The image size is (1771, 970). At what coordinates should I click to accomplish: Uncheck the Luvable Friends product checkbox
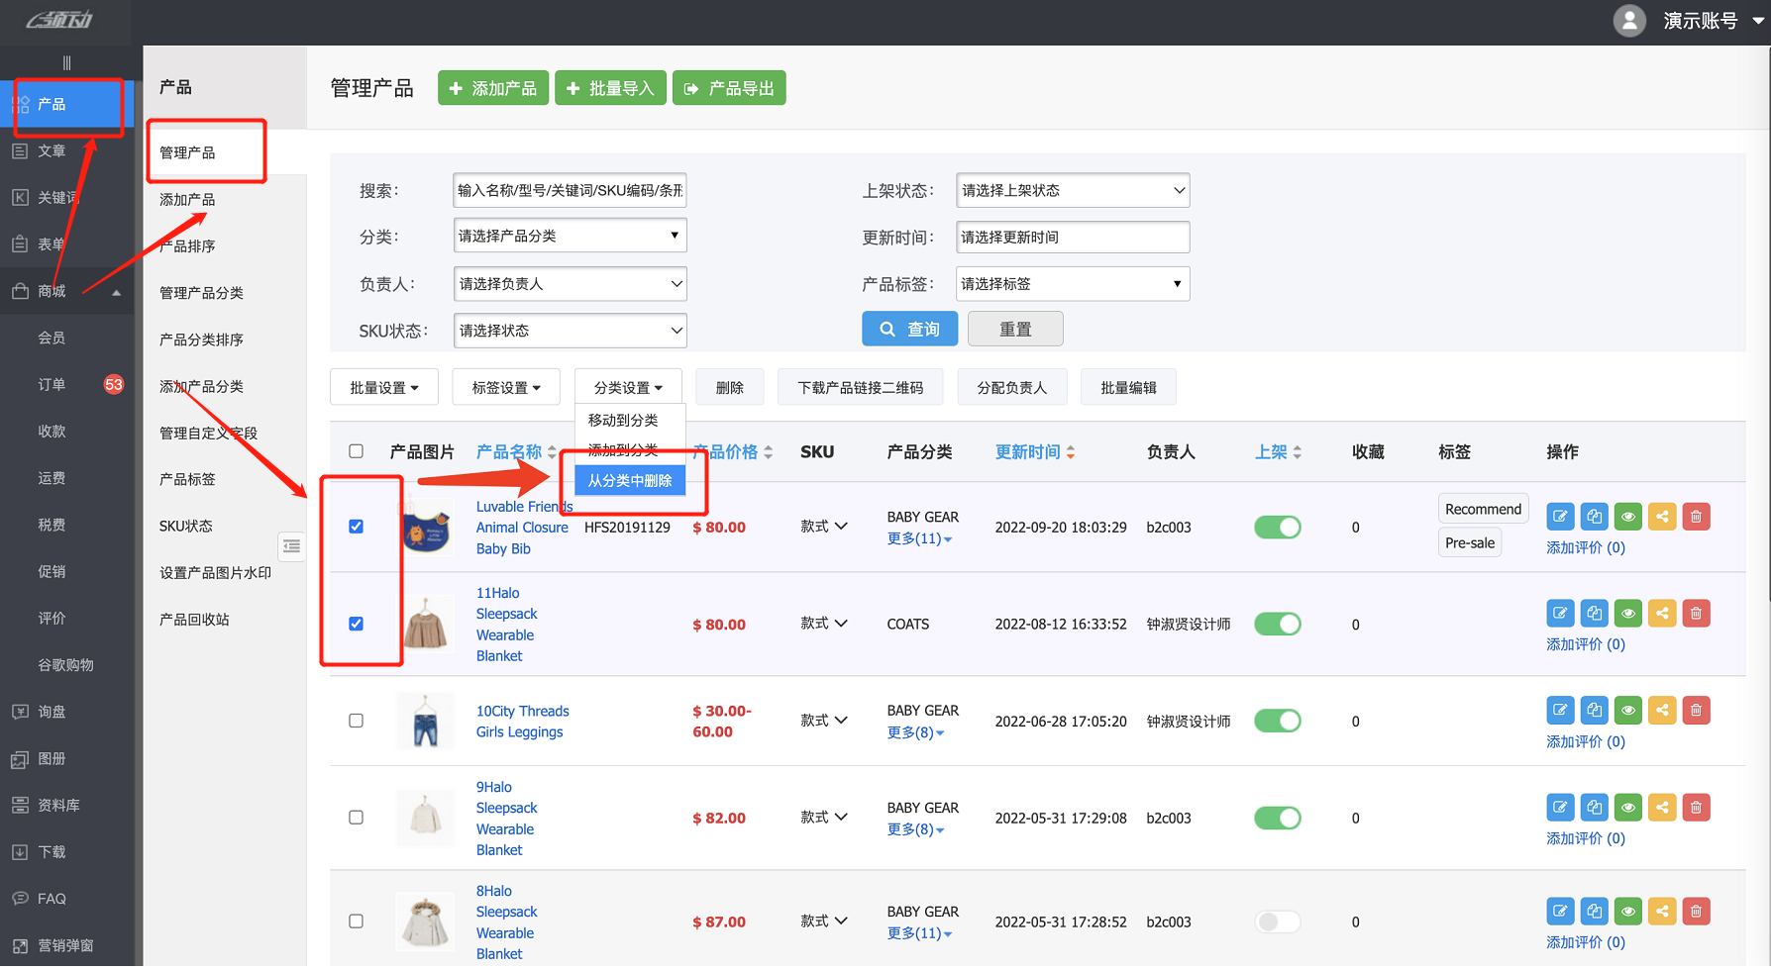(x=357, y=527)
